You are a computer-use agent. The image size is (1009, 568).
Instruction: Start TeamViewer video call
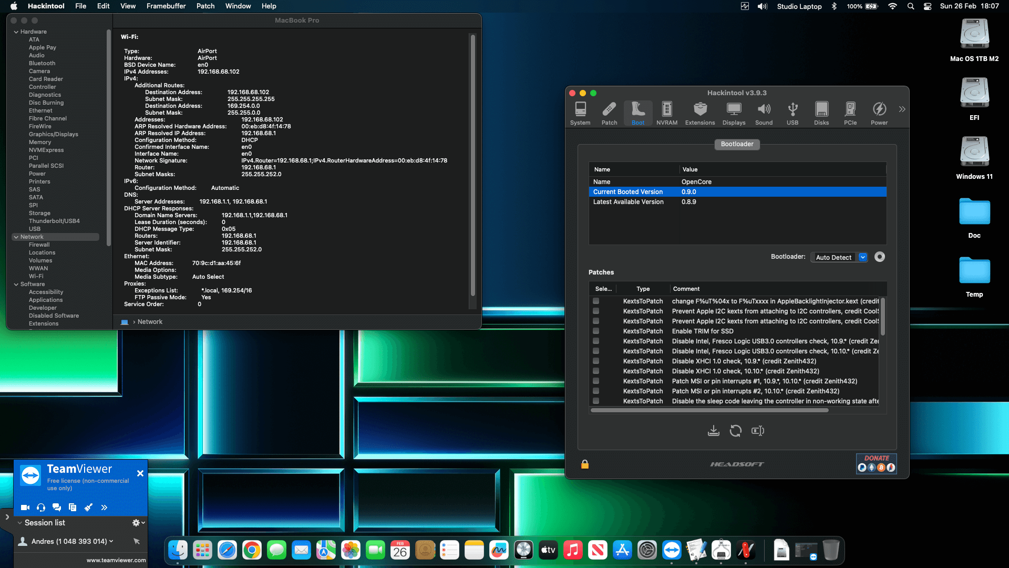click(25, 508)
